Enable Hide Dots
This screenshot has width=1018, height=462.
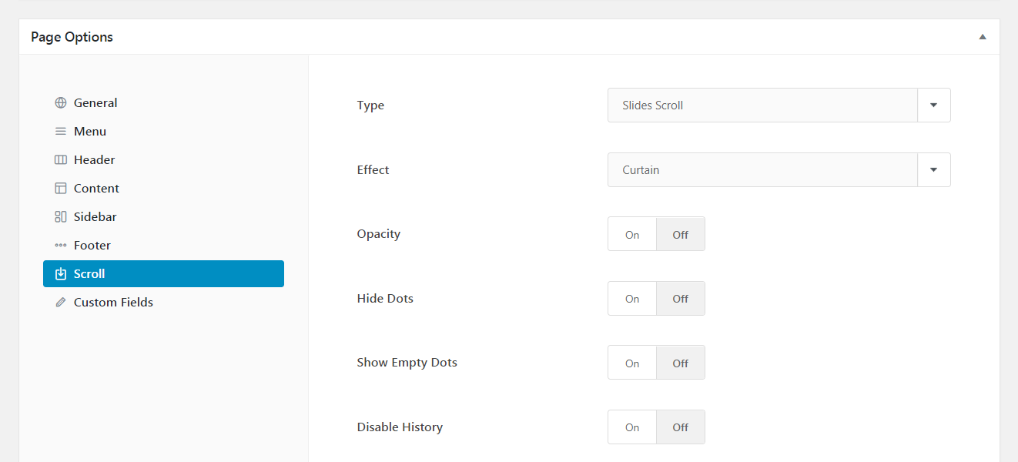(631, 298)
